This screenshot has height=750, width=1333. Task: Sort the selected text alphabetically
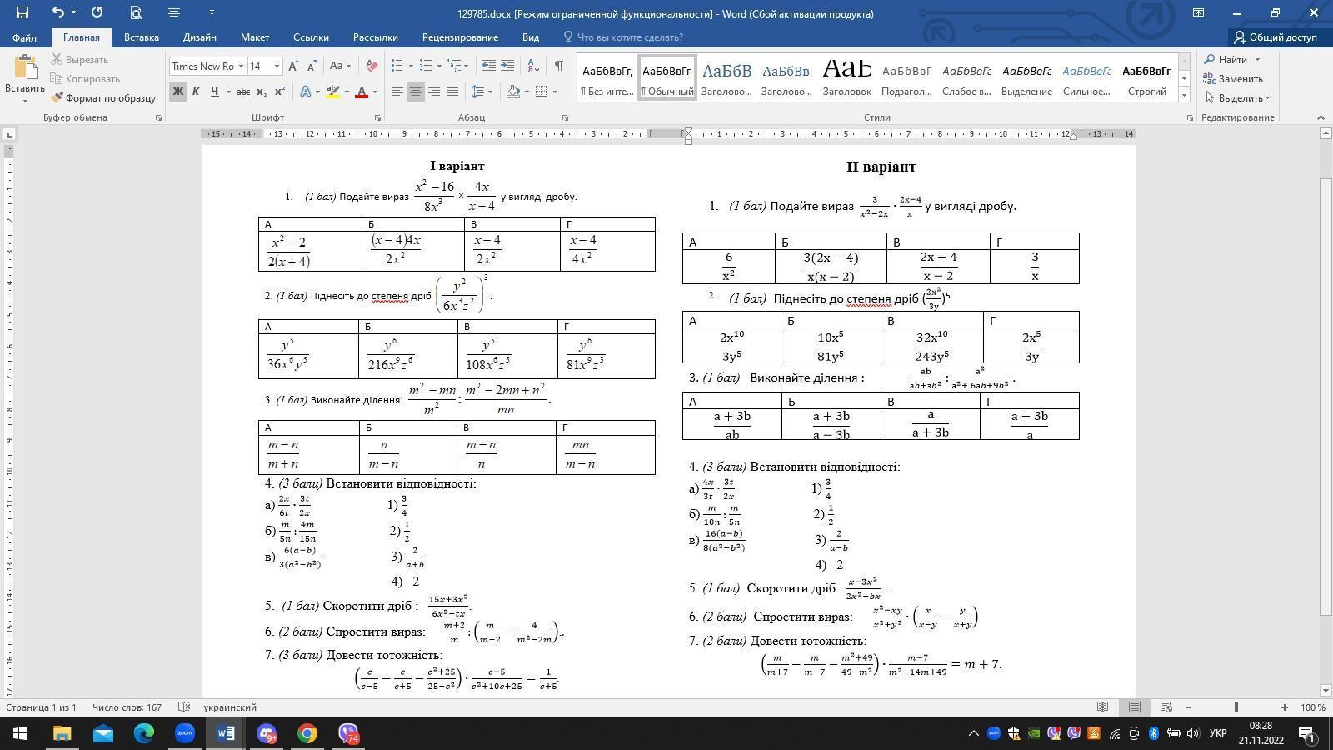click(x=534, y=66)
